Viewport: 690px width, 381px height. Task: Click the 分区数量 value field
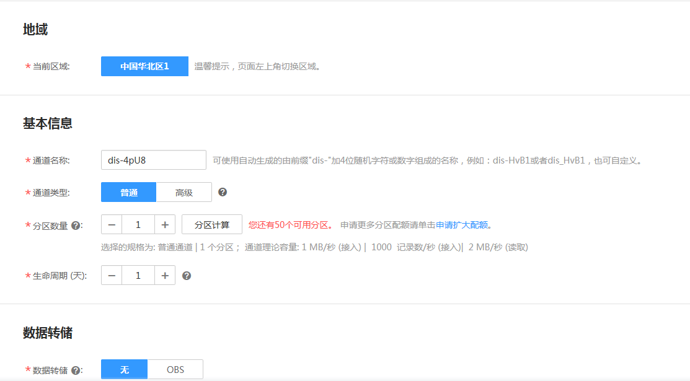click(x=138, y=225)
